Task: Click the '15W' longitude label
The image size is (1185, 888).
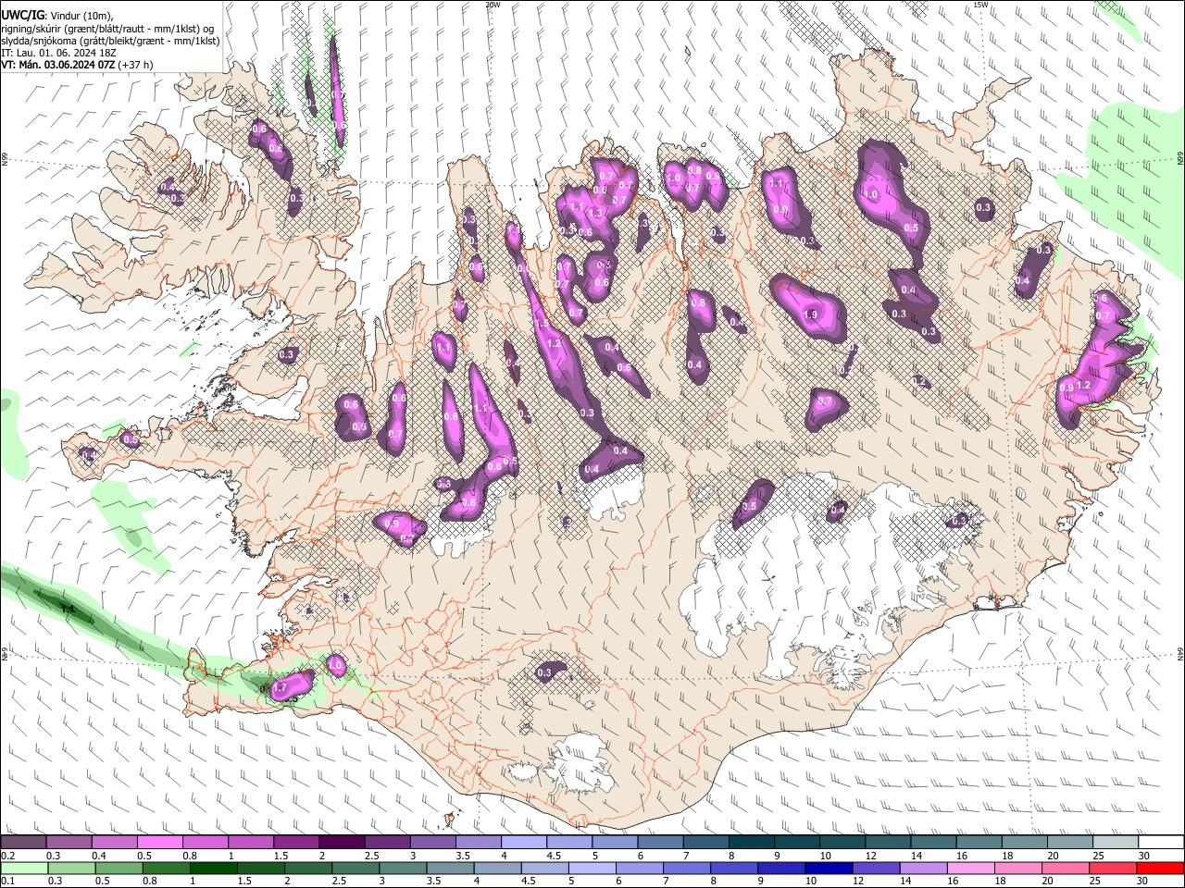Action: (x=980, y=5)
